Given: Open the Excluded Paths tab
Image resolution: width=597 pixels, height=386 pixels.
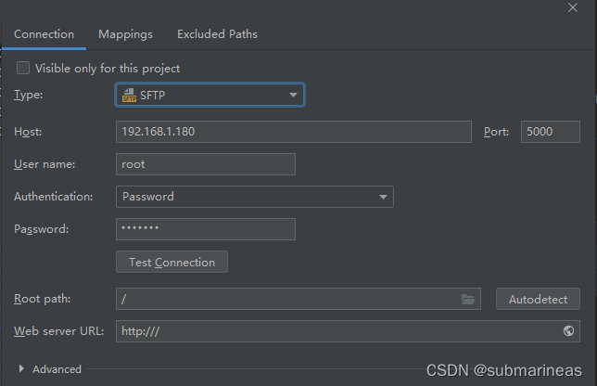Looking at the screenshot, I should click(x=217, y=34).
